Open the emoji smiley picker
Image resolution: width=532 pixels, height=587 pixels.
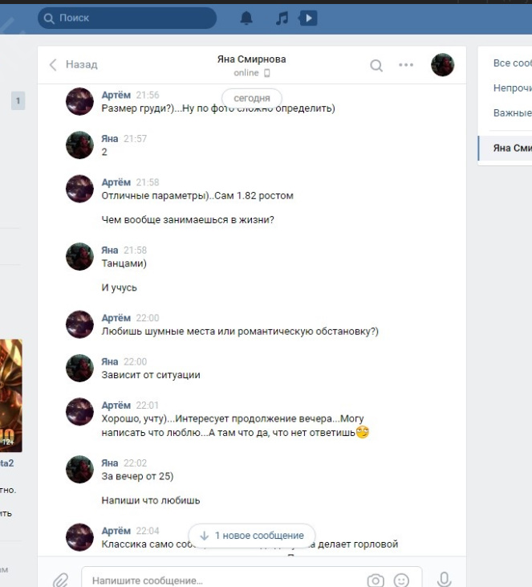[x=401, y=581]
